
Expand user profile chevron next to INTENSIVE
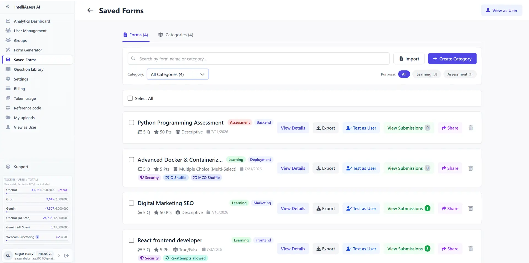click(59, 255)
